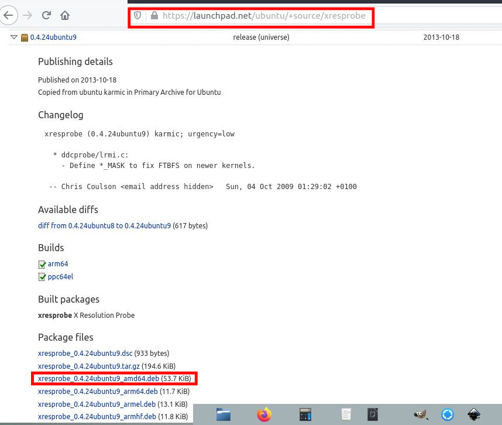The width and height of the screenshot is (502, 425).
Task: Open the 0.4.24ubuntu9 version link
Action: pyautogui.click(x=53, y=37)
